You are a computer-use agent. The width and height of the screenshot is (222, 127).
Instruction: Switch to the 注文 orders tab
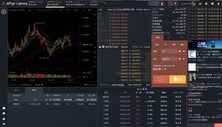pos(17,90)
